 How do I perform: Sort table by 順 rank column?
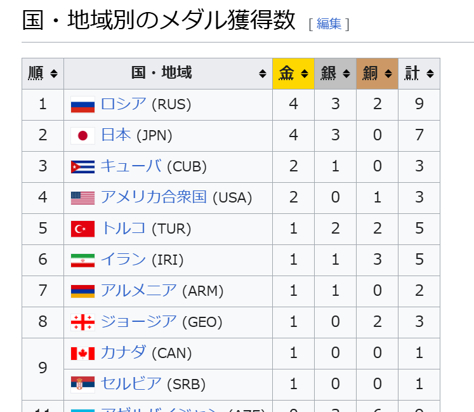click(43, 74)
